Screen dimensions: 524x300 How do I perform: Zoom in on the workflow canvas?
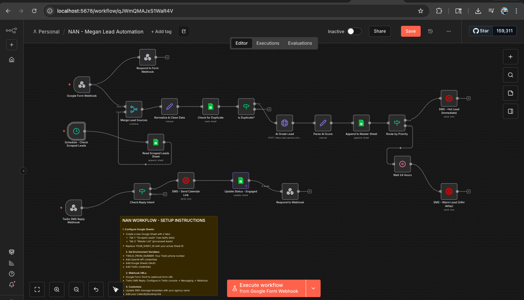tap(57, 289)
